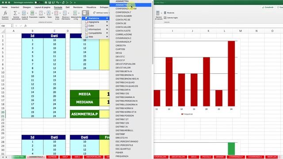The width and height of the screenshot is (283, 159).
Task: Click the Calcola foglio icon
Action: pos(165,18)
